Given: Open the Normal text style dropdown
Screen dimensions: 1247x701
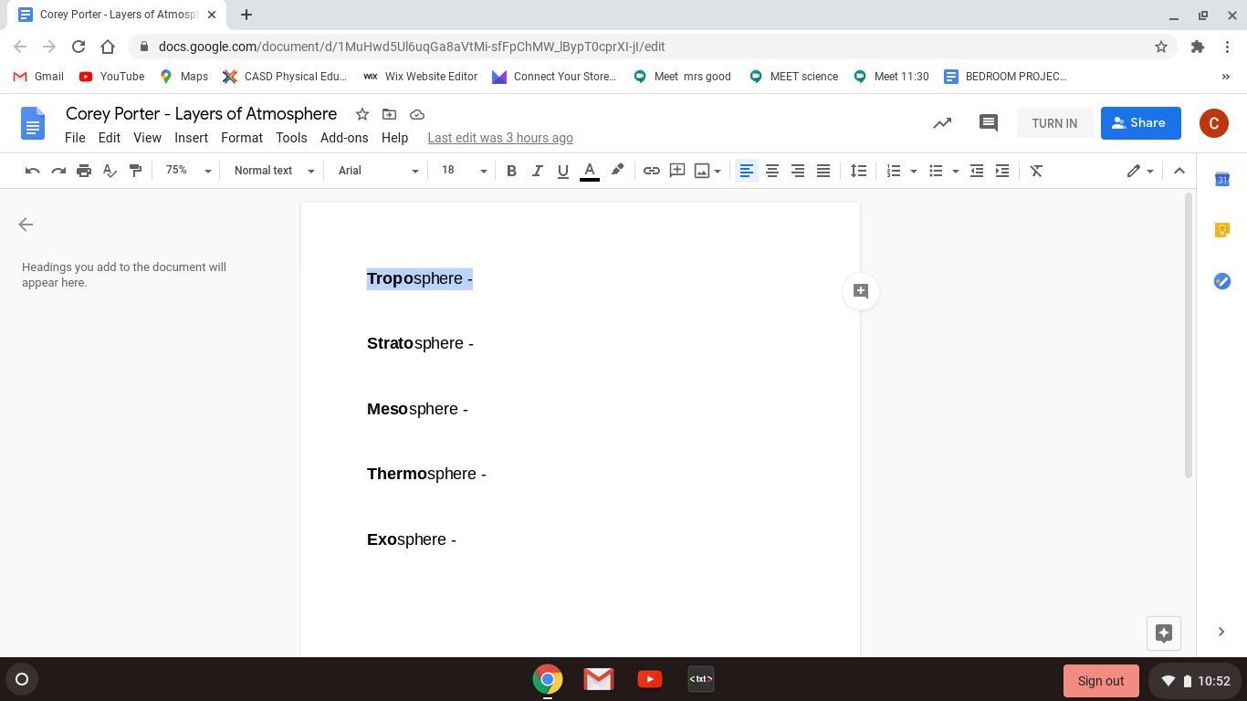Looking at the screenshot, I should 274,171.
